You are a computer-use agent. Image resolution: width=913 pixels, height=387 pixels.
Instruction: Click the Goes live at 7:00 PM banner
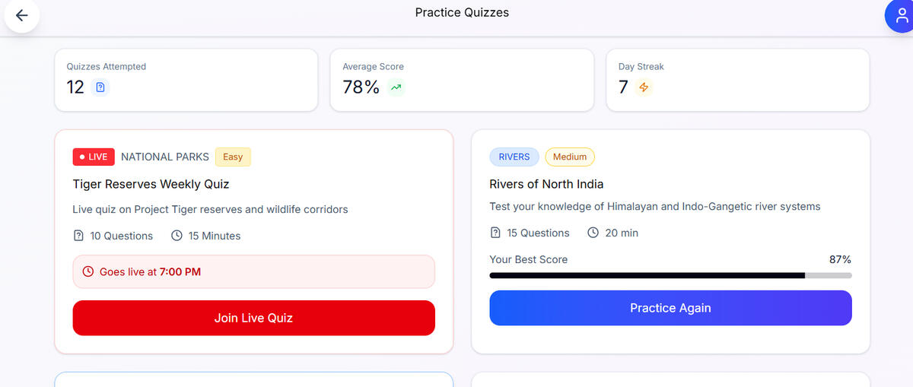(x=253, y=271)
